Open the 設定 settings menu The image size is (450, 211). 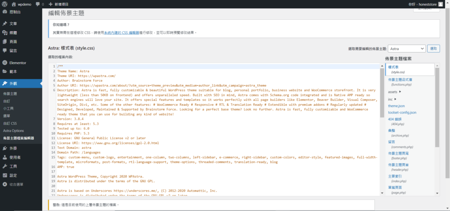point(13,175)
